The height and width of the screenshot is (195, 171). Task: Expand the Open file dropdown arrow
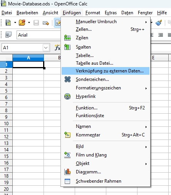point(29,23)
